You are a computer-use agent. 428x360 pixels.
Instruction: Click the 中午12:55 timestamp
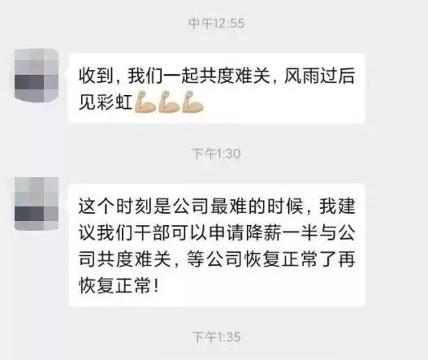point(217,24)
